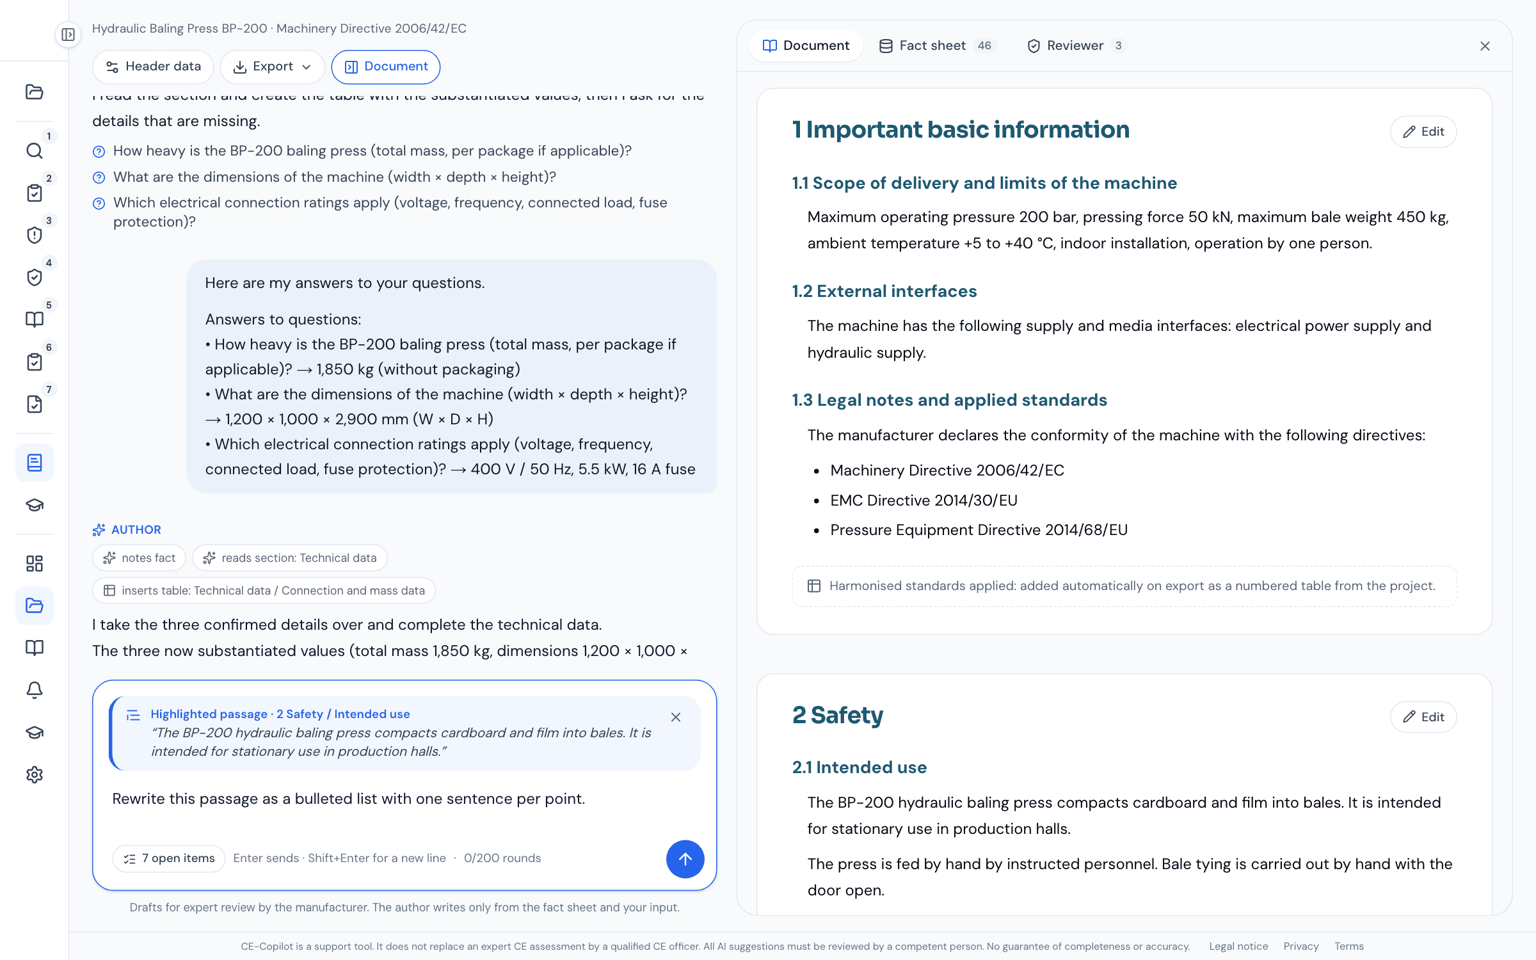The width and height of the screenshot is (1536, 960).
Task: Toggle the Document panel button
Action: 386,67
